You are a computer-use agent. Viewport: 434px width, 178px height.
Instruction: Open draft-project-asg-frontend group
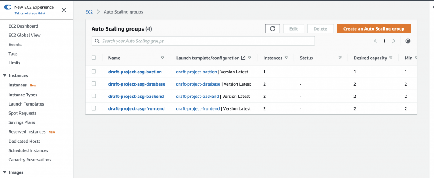136,109
